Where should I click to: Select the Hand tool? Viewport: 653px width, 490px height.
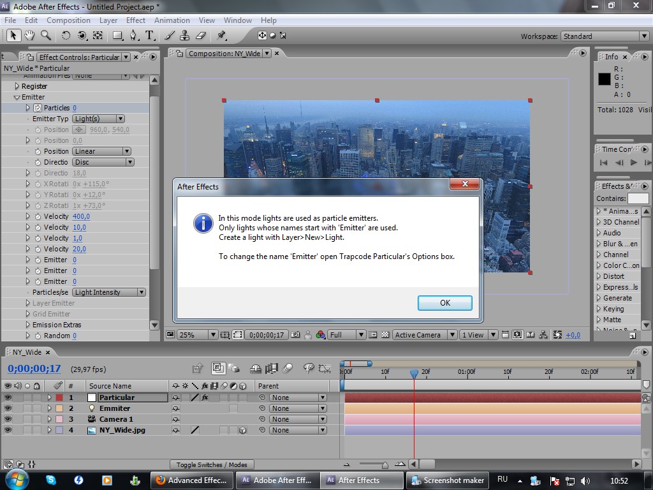tap(29, 36)
